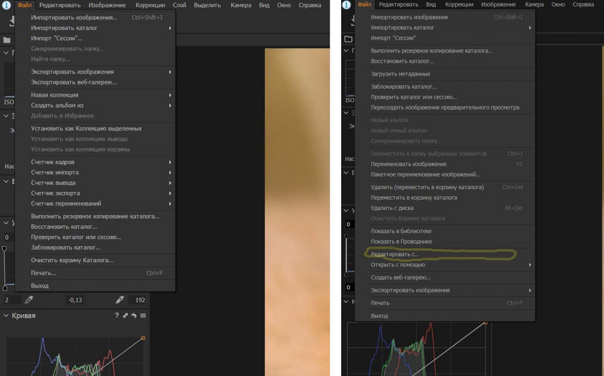Click the Capture One logo in right window
604x376 pixels.
(346, 5)
